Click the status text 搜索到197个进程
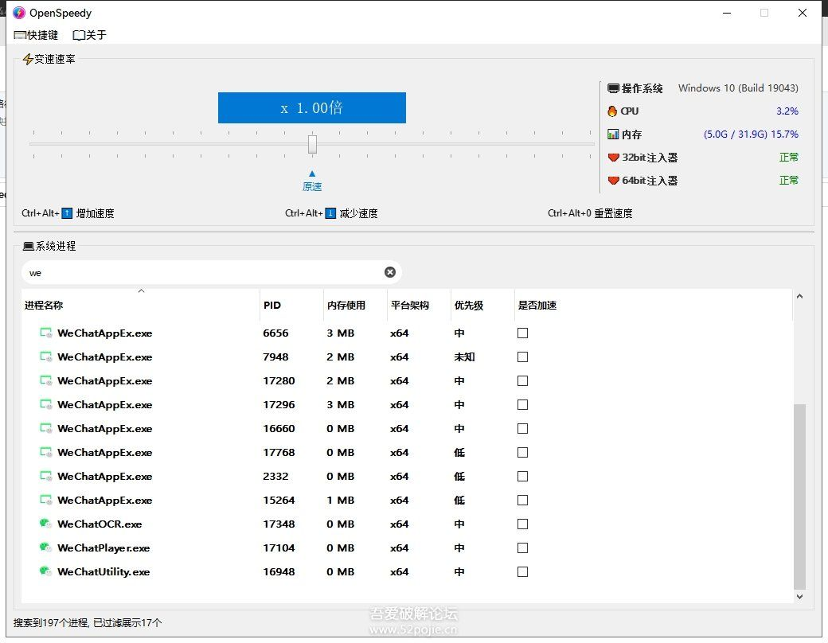 click(51, 623)
